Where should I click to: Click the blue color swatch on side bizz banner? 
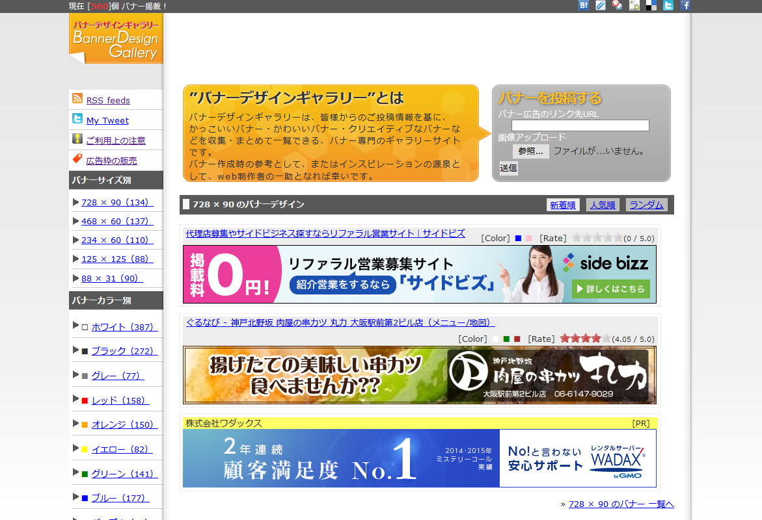pos(518,238)
